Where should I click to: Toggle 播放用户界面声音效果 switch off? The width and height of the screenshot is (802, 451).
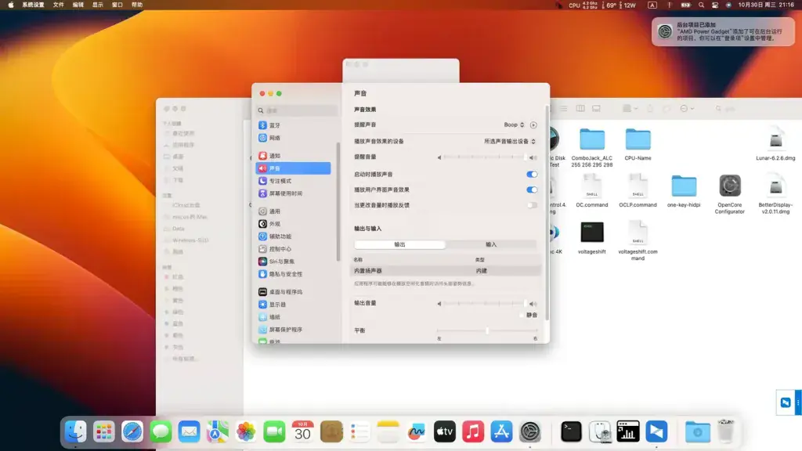pyautogui.click(x=532, y=189)
